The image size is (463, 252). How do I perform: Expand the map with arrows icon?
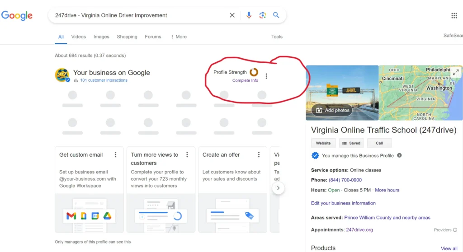coord(456,72)
